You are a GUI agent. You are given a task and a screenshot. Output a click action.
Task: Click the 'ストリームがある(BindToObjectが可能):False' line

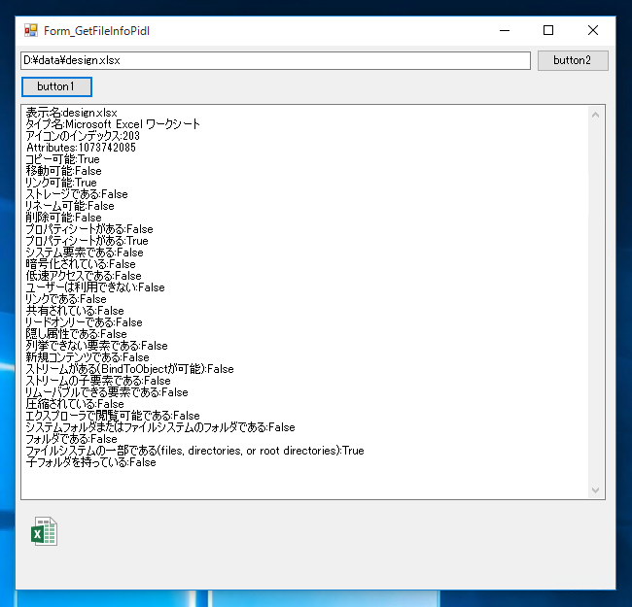(x=129, y=369)
